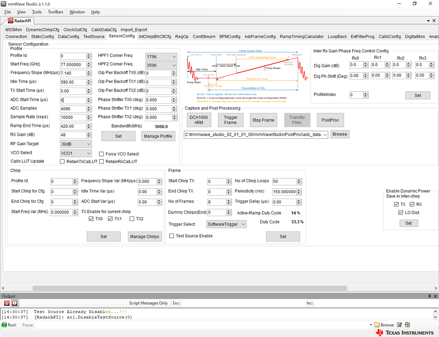The width and height of the screenshot is (439, 337).
Task: Open the RampTimingCalculator tab
Action: pyautogui.click(x=302, y=36)
